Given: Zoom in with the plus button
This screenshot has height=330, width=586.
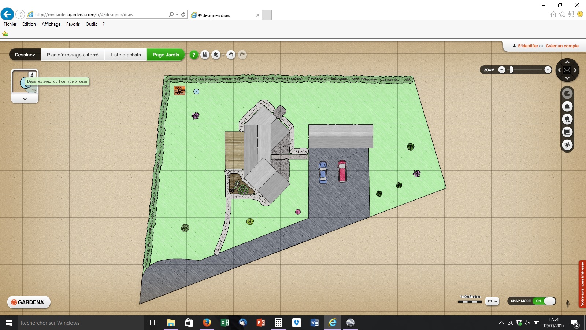Looking at the screenshot, I should pos(548,70).
